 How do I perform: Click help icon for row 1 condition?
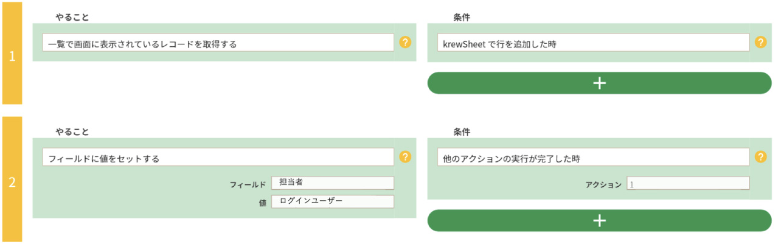pyautogui.click(x=760, y=43)
